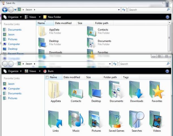The height and width of the screenshot is (136, 173).
Task: Select Saved Games folder icon
Action: click(116, 121)
